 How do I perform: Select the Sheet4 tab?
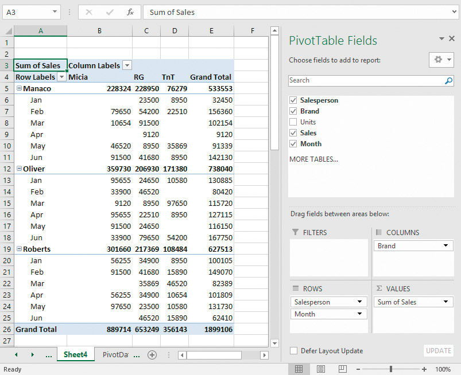click(76, 354)
